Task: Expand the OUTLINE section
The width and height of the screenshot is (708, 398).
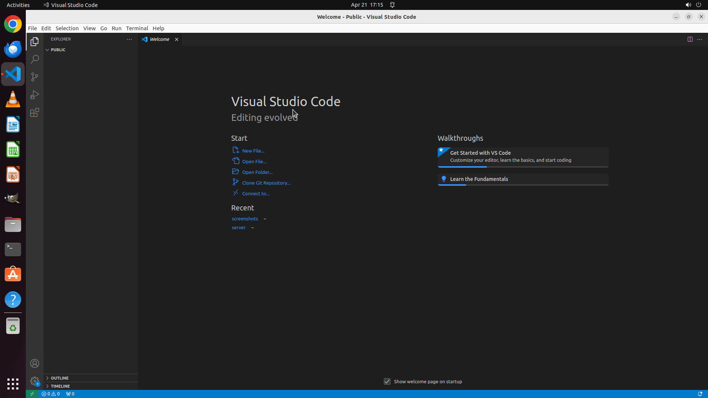Action: pos(60,378)
